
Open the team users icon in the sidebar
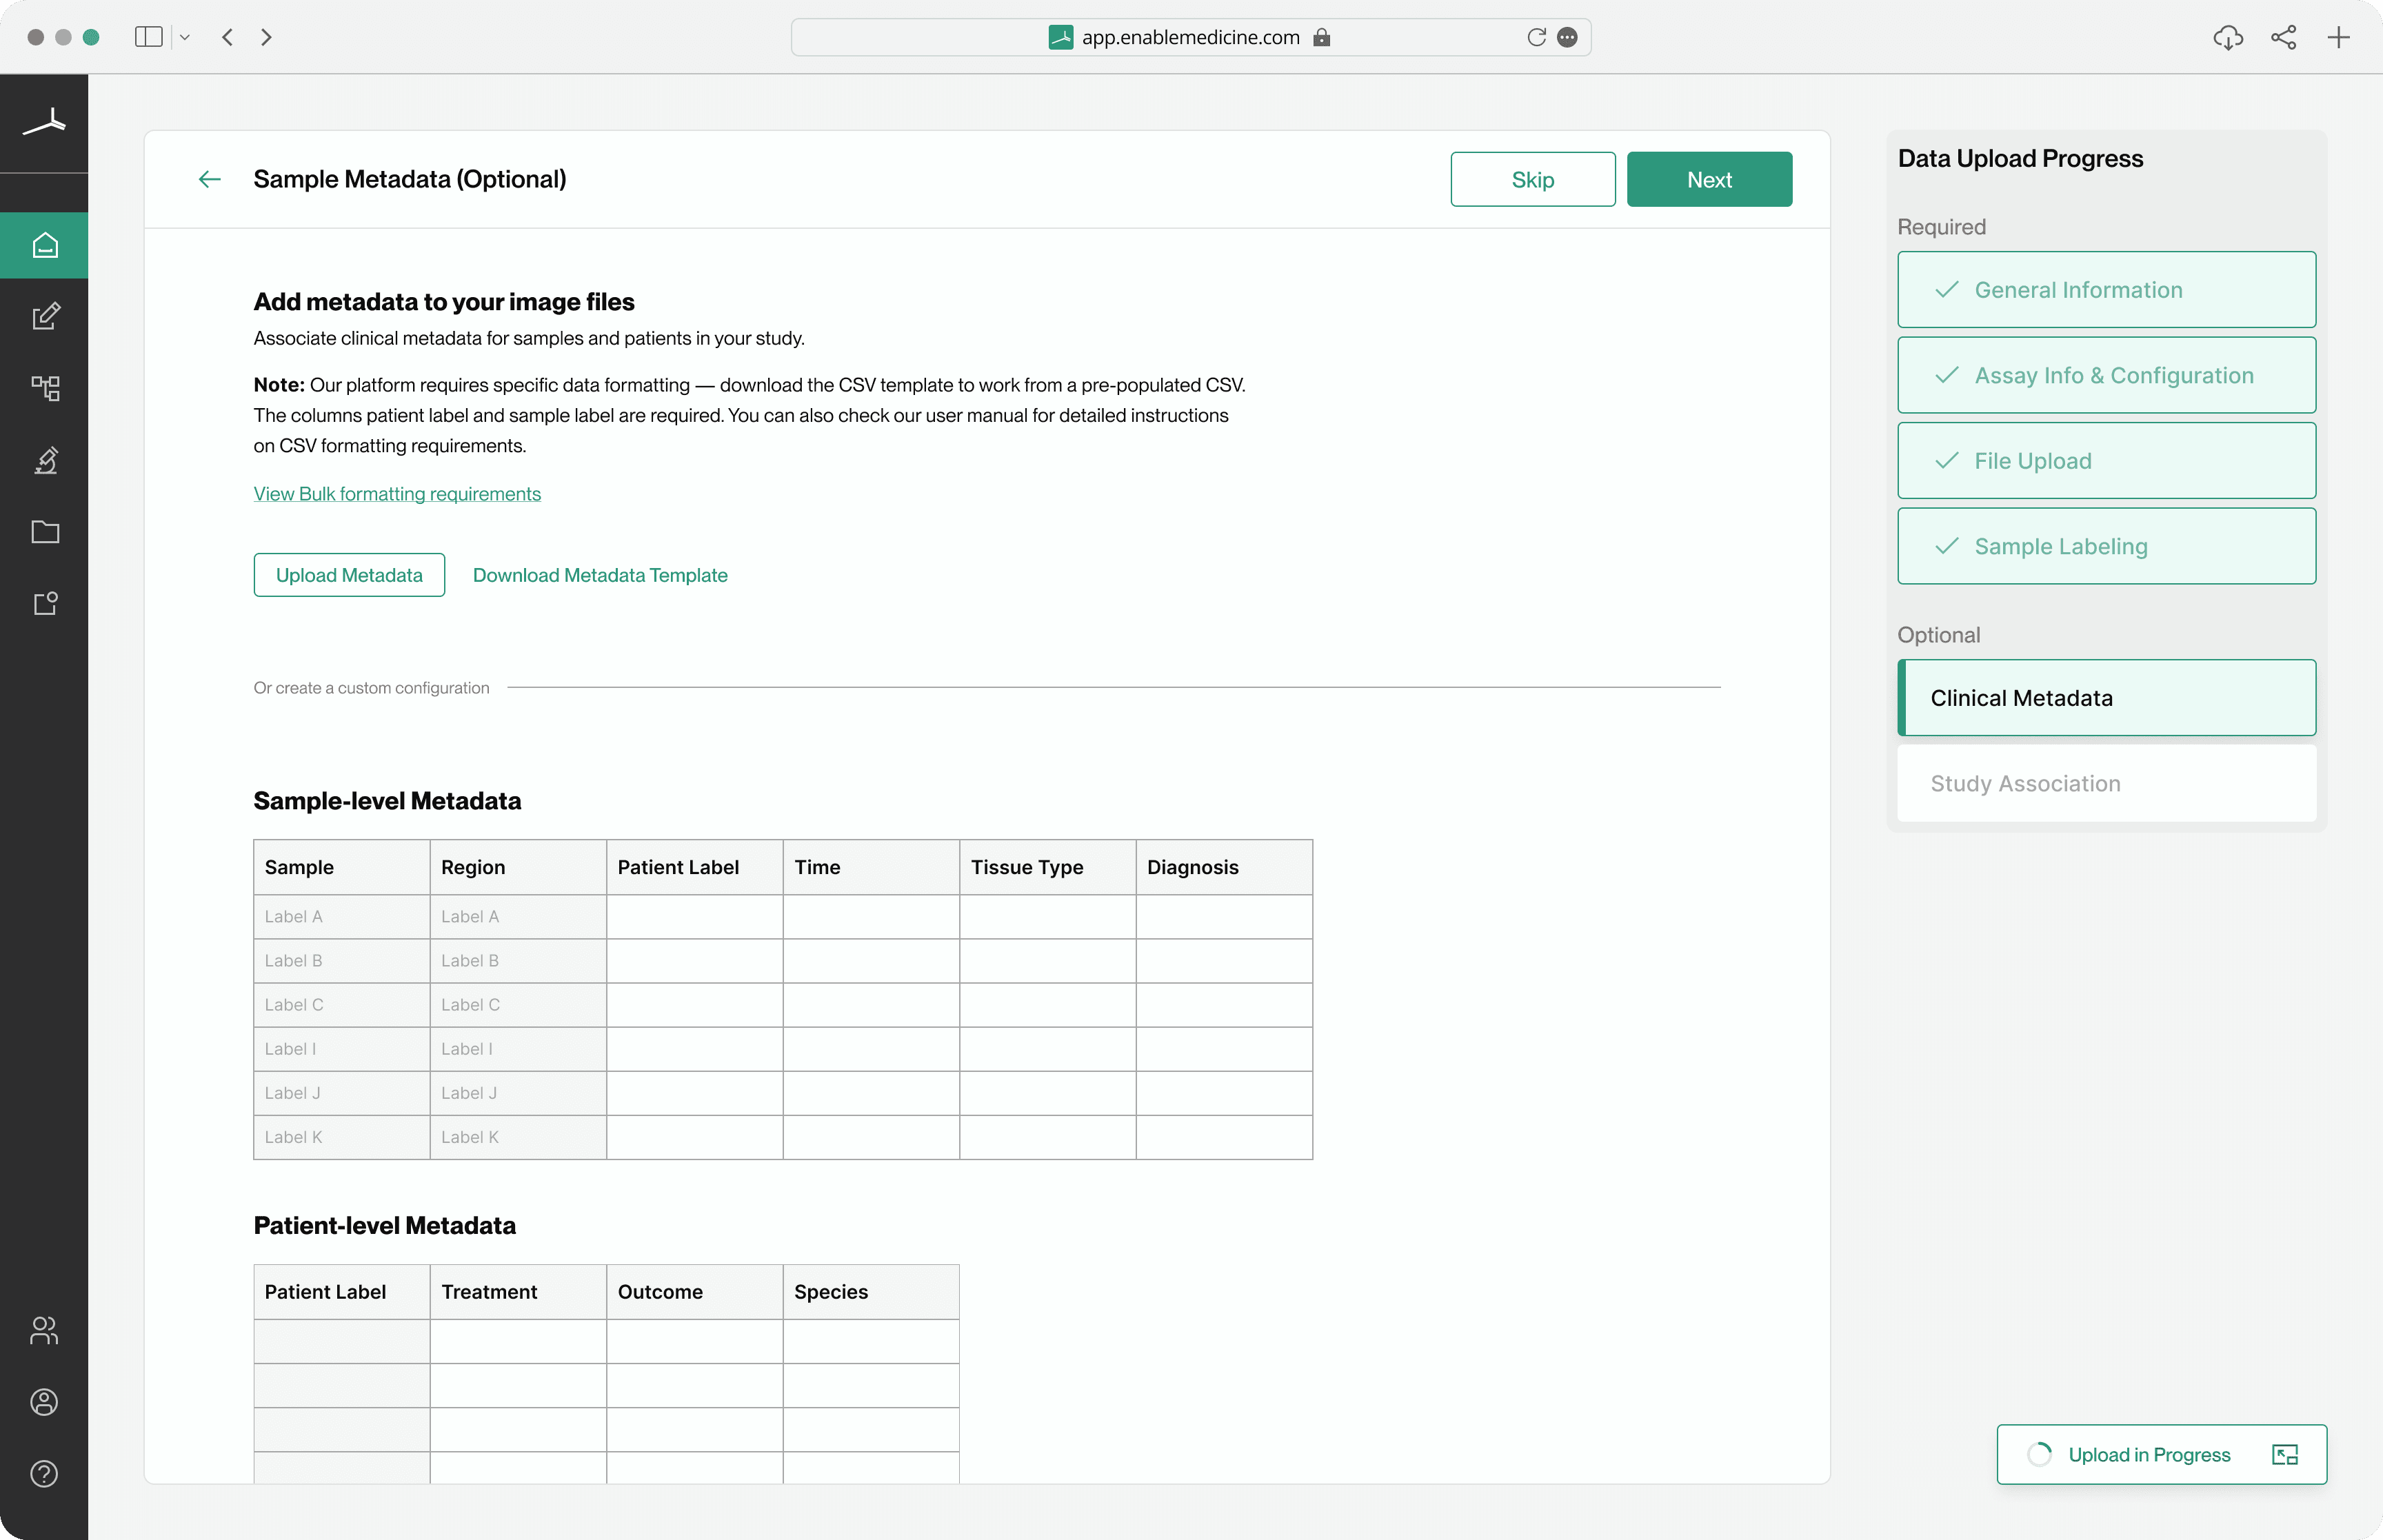44,1330
